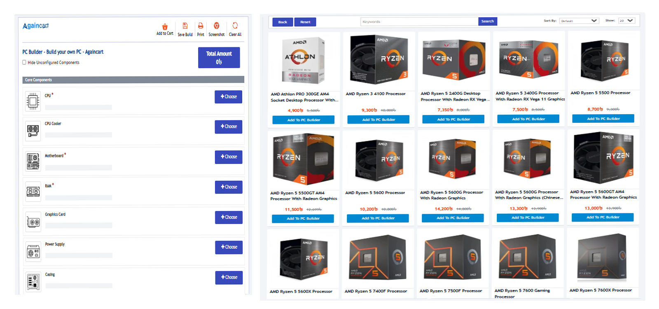This screenshot has height=309, width=659.
Task: Open the AMD Ryzen 5 5600GT product image
Action: point(604,157)
